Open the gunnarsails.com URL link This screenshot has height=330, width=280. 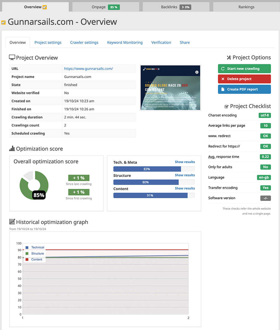click(88, 69)
